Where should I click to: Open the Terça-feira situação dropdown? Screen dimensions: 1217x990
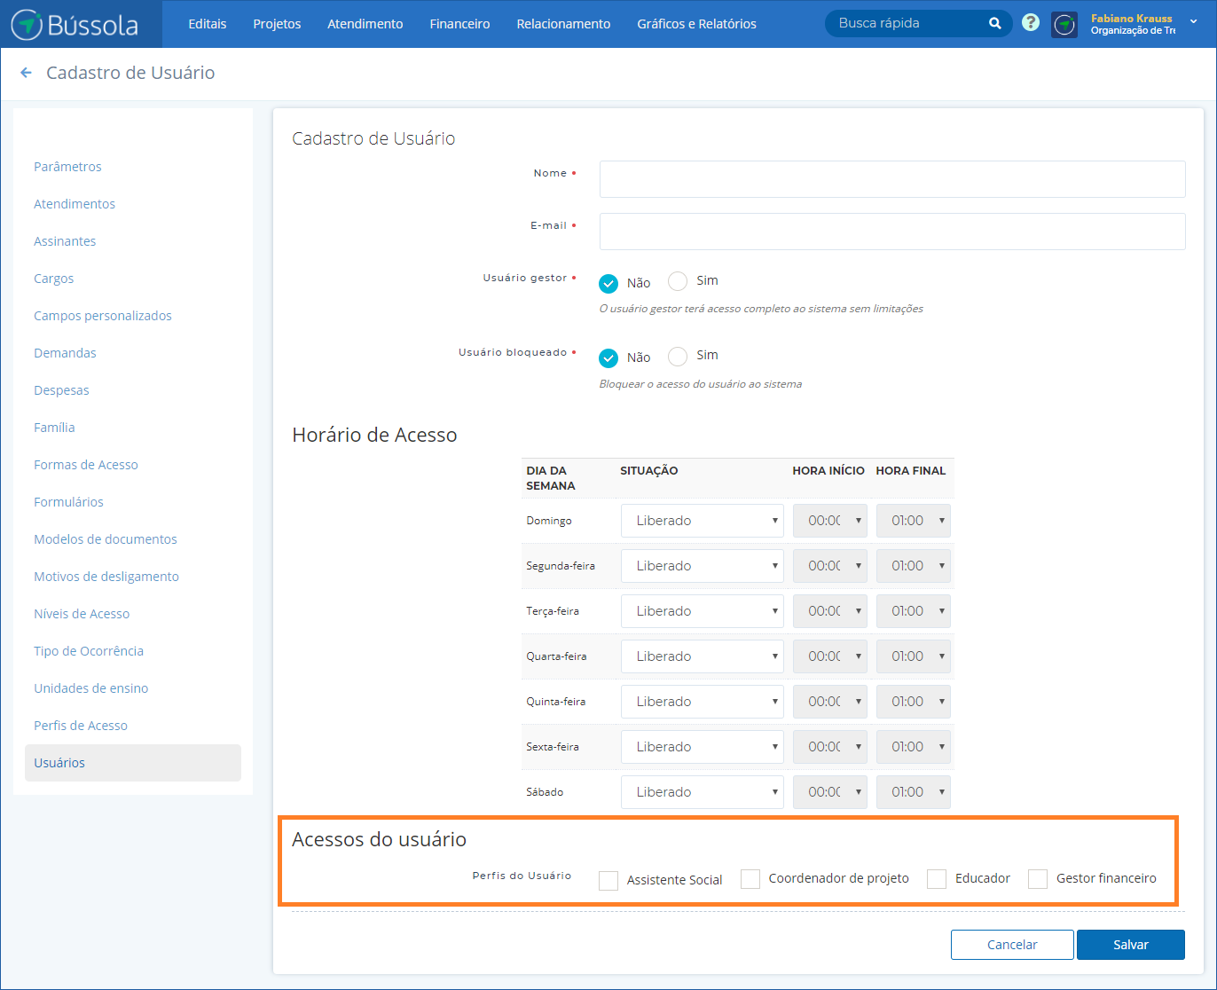point(703,611)
